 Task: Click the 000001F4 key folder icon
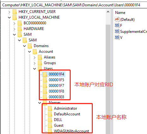(x=45, y=74)
